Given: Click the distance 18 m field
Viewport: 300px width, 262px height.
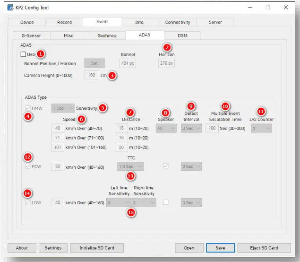Looking at the screenshot, I should pos(121,138).
